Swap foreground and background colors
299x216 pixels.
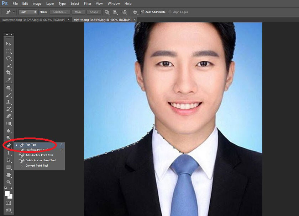pyautogui.click(x=11, y=188)
